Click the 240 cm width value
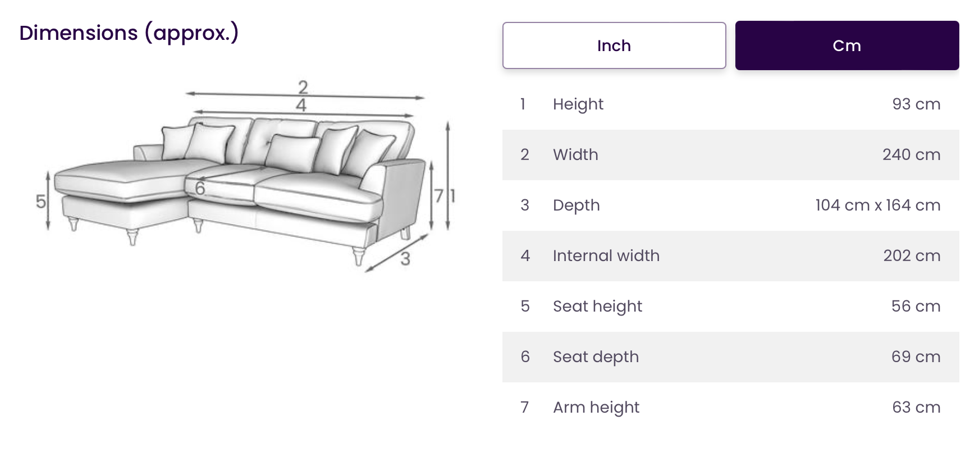Screen dimensions: 979x466 click(x=911, y=154)
